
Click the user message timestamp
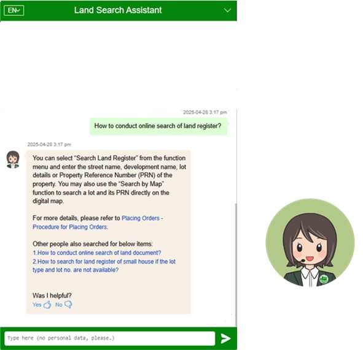tap(205, 113)
